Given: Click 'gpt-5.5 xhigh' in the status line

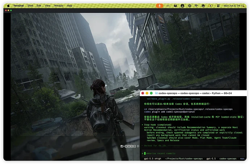Looking at the screenshot, I should (x=153, y=159).
